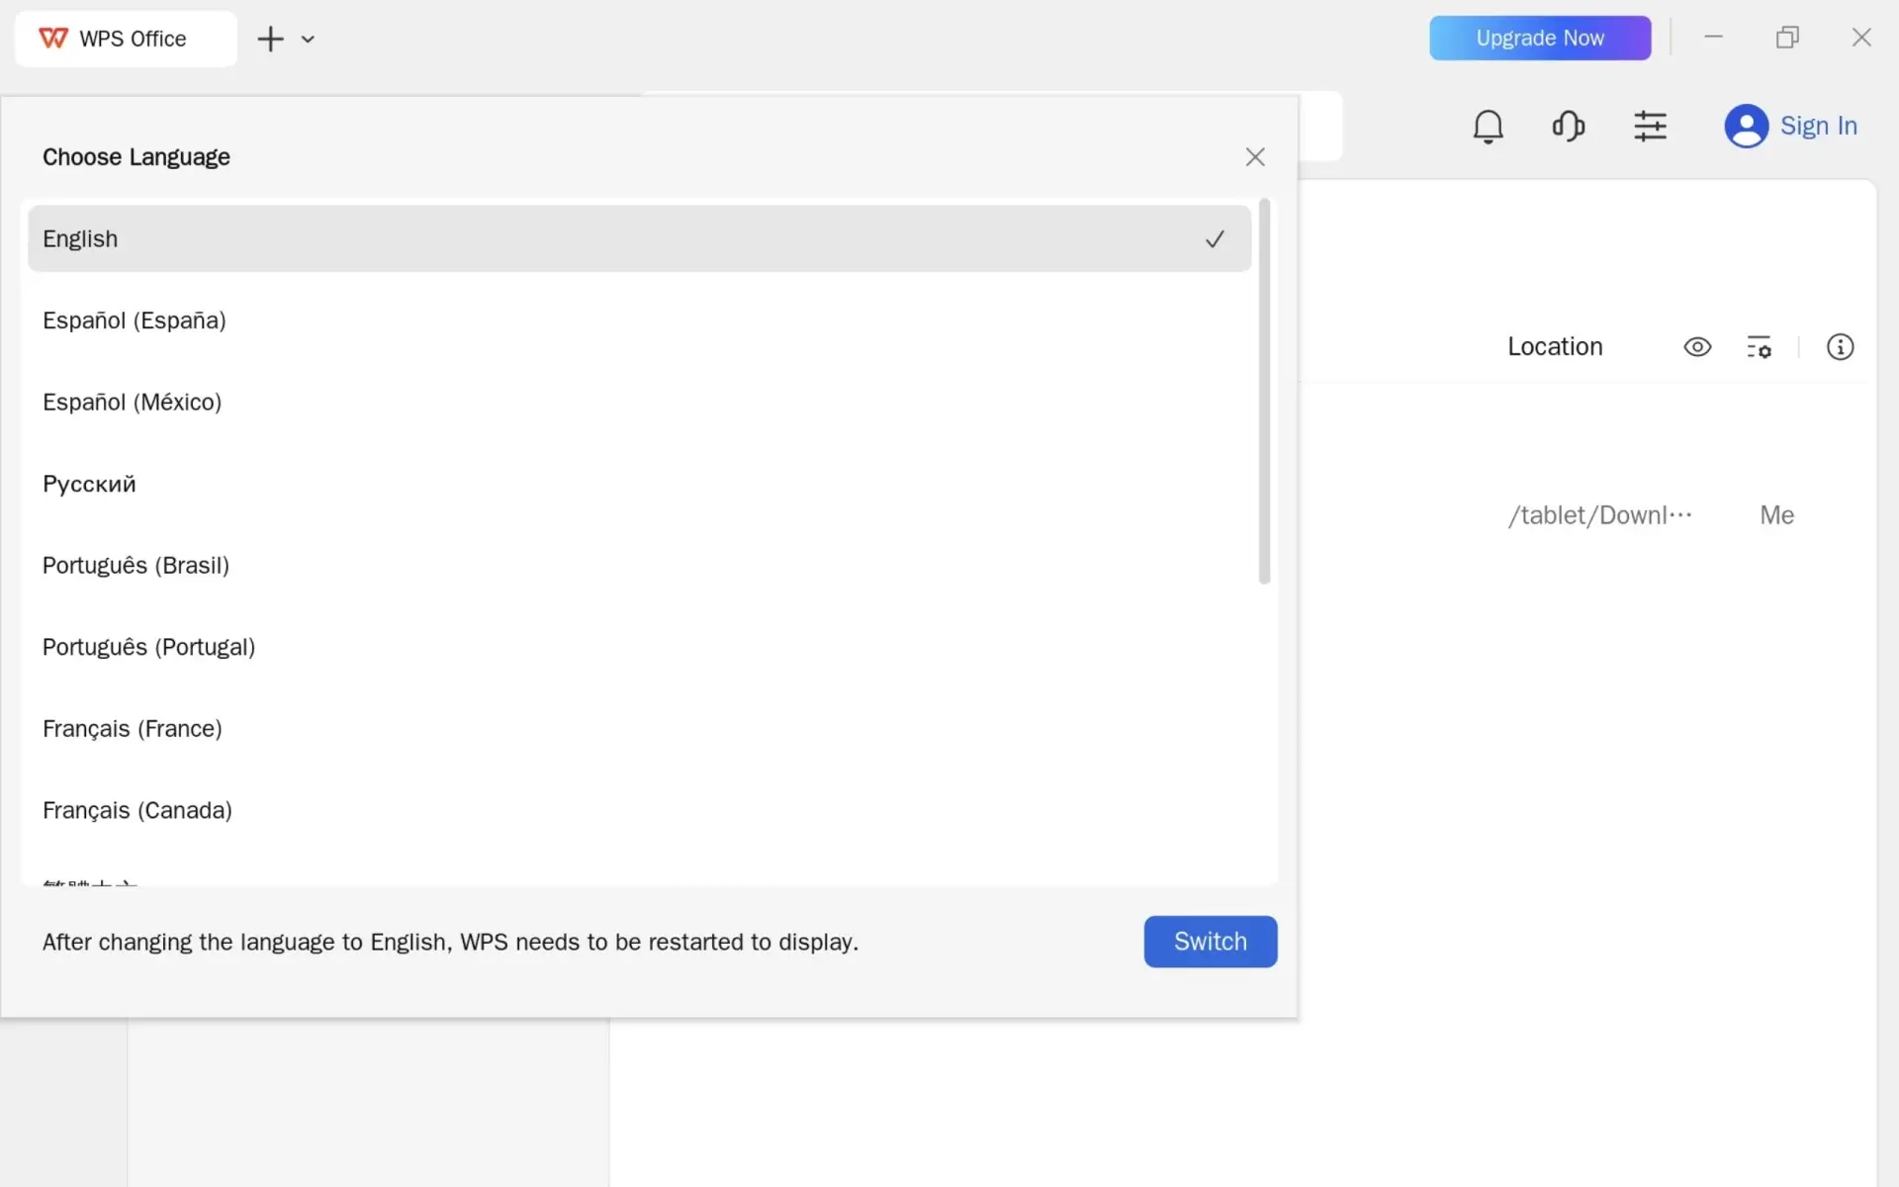Viewport: 1899px width, 1187px height.
Task: Click the user avatar icon
Action: tap(1746, 127)
